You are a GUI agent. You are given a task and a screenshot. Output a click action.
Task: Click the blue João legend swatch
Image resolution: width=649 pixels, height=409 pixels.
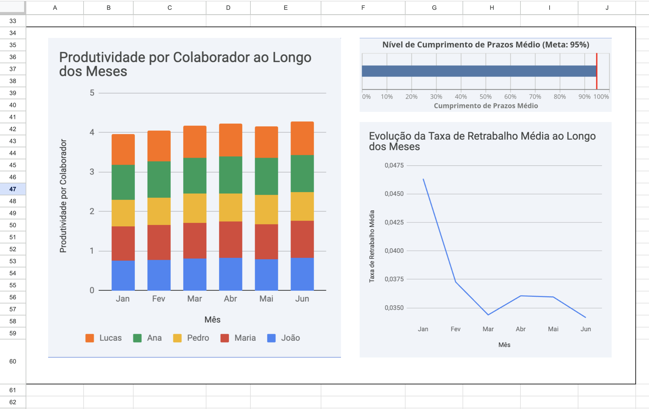[x=271, y=338]
